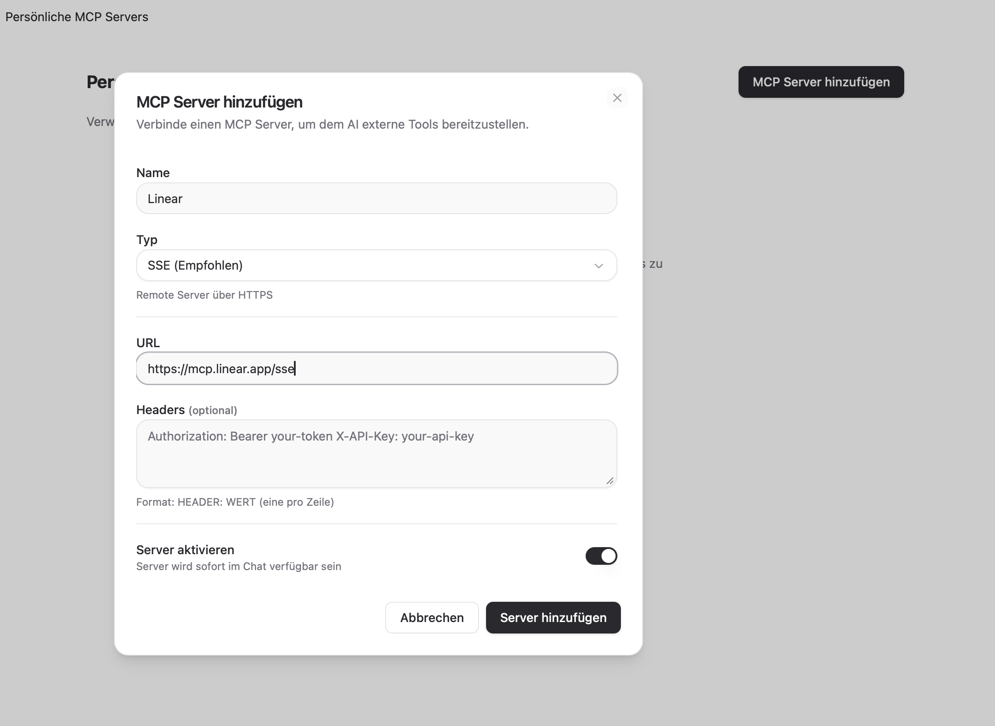Toggle the Server aktivieren switch
The height and width of the screenshot is (726, 995).
pyautogui.click(x=601, y=556)
